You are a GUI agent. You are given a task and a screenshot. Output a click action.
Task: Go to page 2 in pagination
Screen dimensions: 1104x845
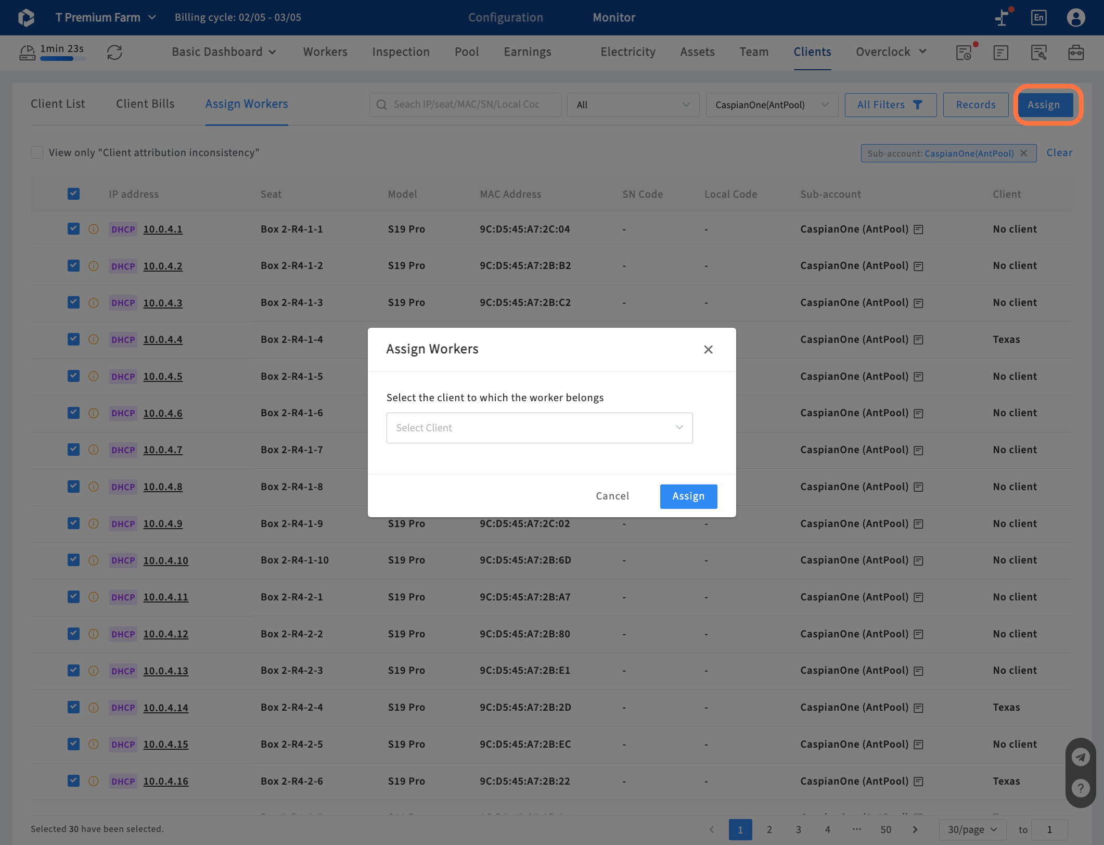pyautogui.click(x=769, y=829)
